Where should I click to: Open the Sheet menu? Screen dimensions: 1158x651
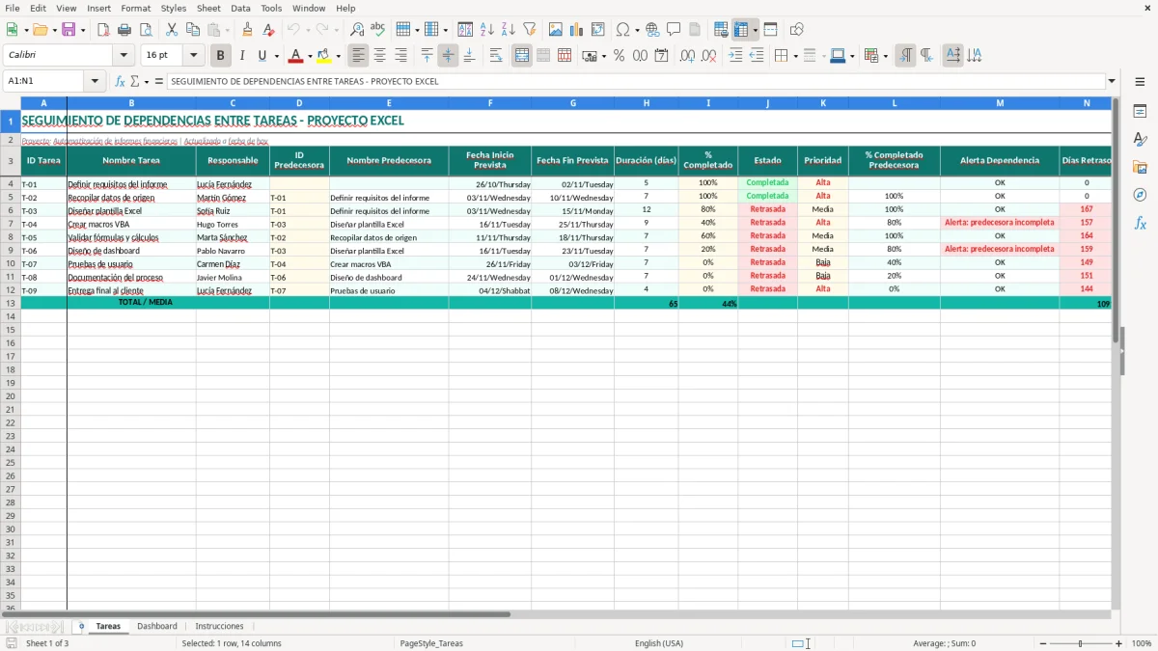tap(208, 8)
